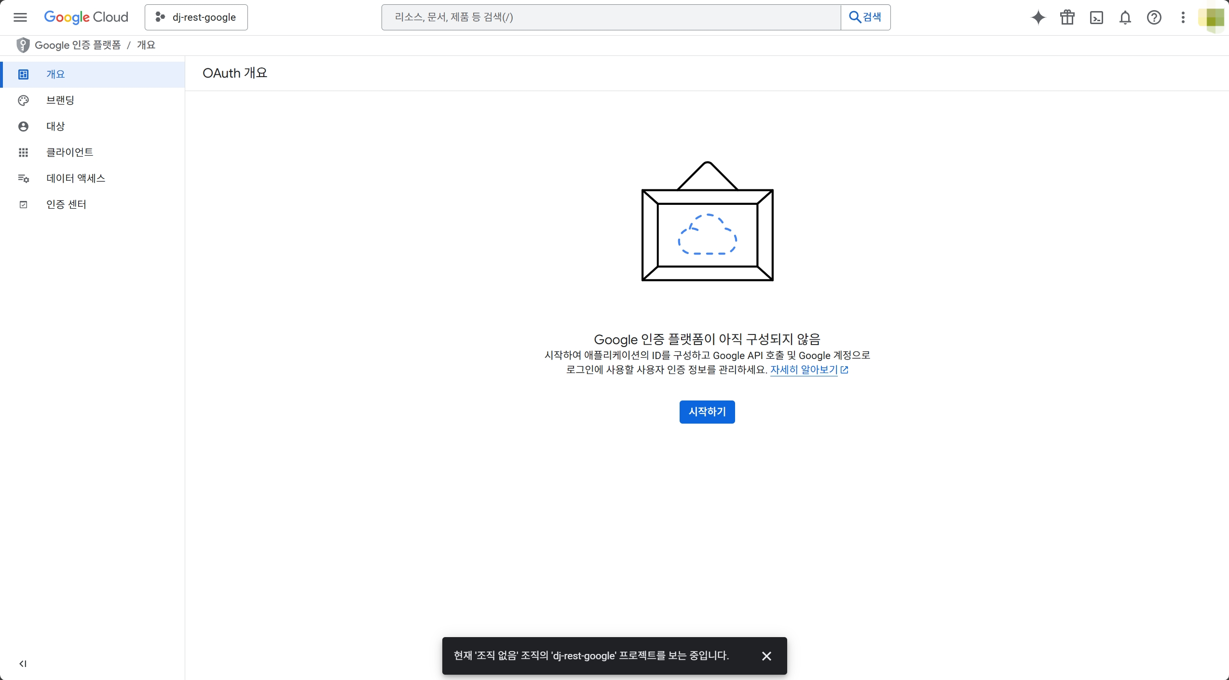Open the dj-rest-google project selector
Viewport: 1229px width, 680px height.
(196, 17)
